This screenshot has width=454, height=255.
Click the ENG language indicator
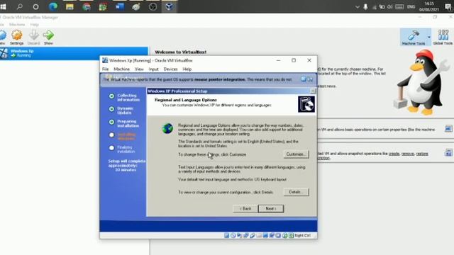tap(411, 7)
